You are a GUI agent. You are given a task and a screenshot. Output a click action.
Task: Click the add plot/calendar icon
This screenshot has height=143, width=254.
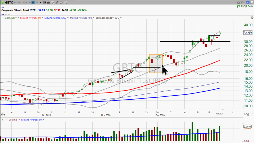pyautogui.click(x=52, y=2)
